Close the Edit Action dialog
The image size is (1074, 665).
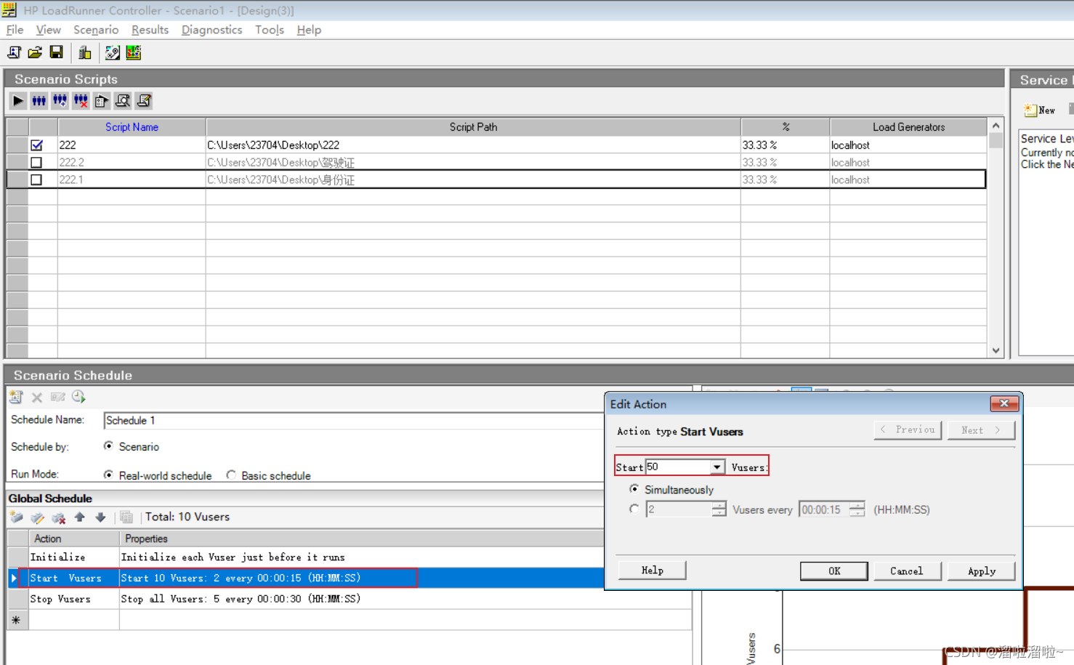(x=1004, y=403)
